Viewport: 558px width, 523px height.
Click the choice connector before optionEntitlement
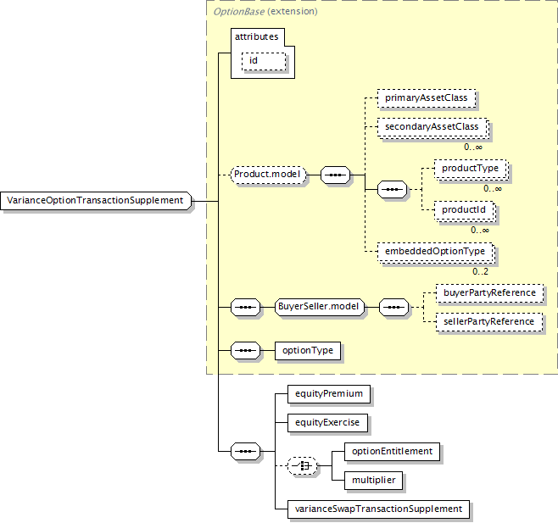point(303,466)
